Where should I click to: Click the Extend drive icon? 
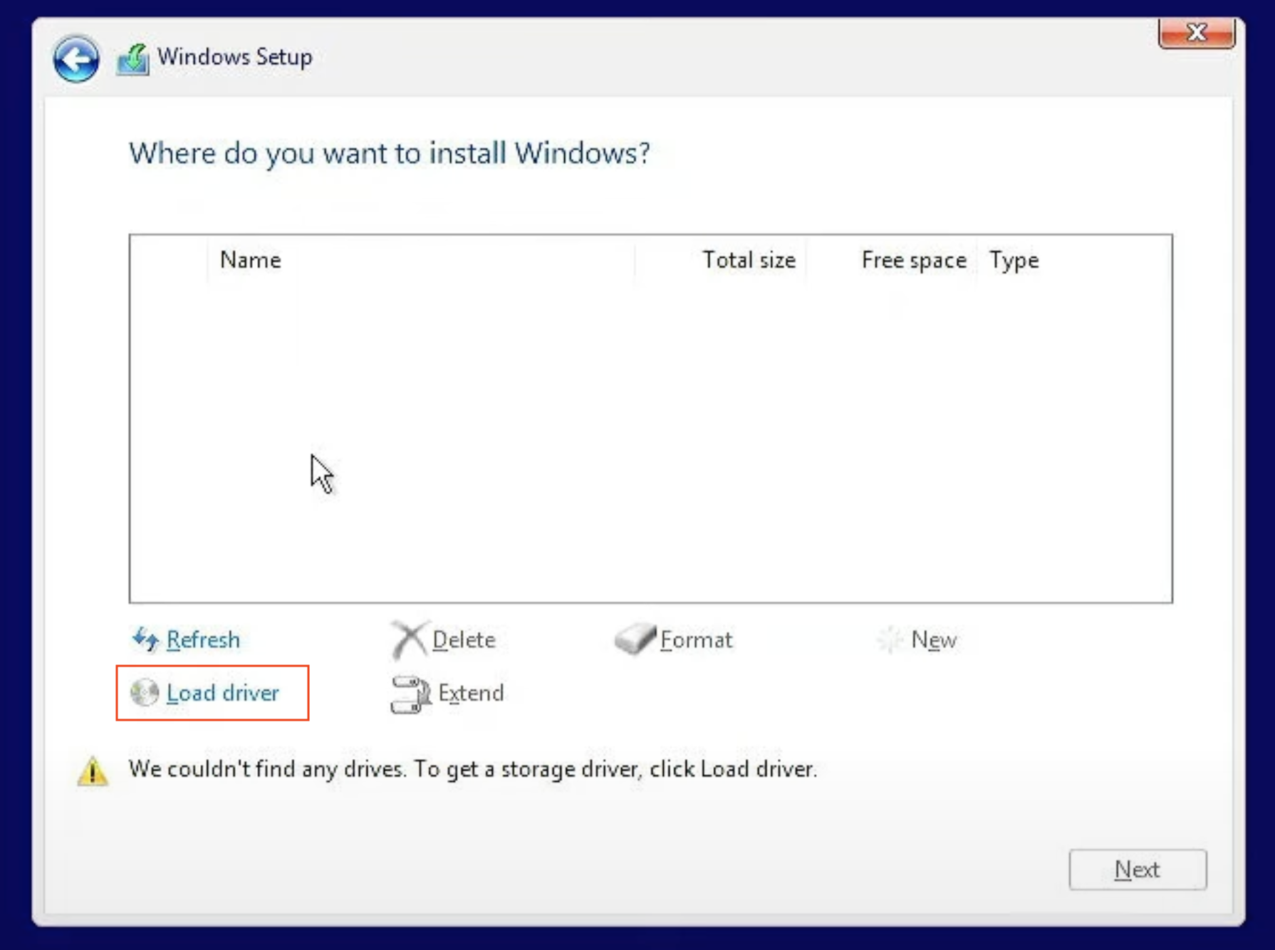[x=411, y=694]
